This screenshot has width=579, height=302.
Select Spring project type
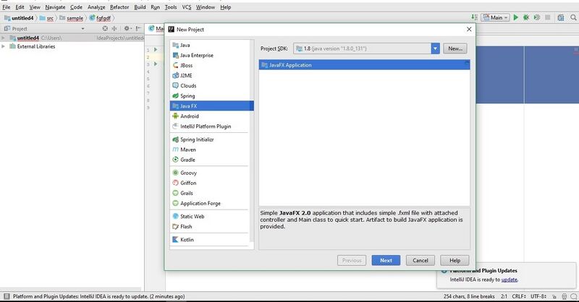(211, 96)
